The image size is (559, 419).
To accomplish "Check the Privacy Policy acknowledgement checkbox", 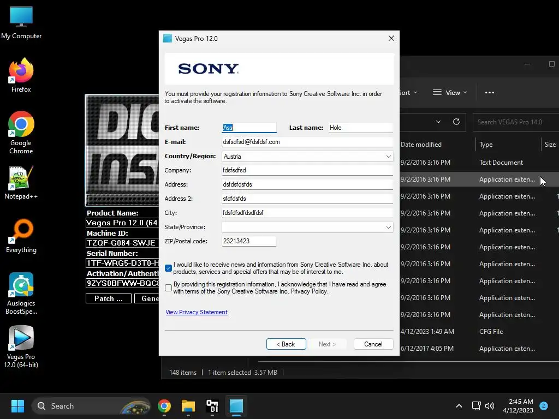I will 168,288.
